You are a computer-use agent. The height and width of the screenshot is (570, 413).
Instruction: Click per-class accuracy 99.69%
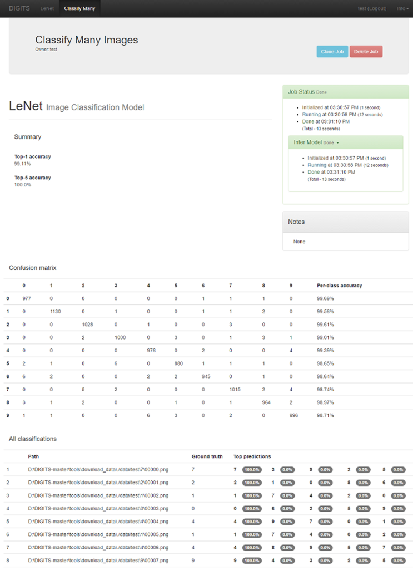pyautogui.click(x=325, y=298)
